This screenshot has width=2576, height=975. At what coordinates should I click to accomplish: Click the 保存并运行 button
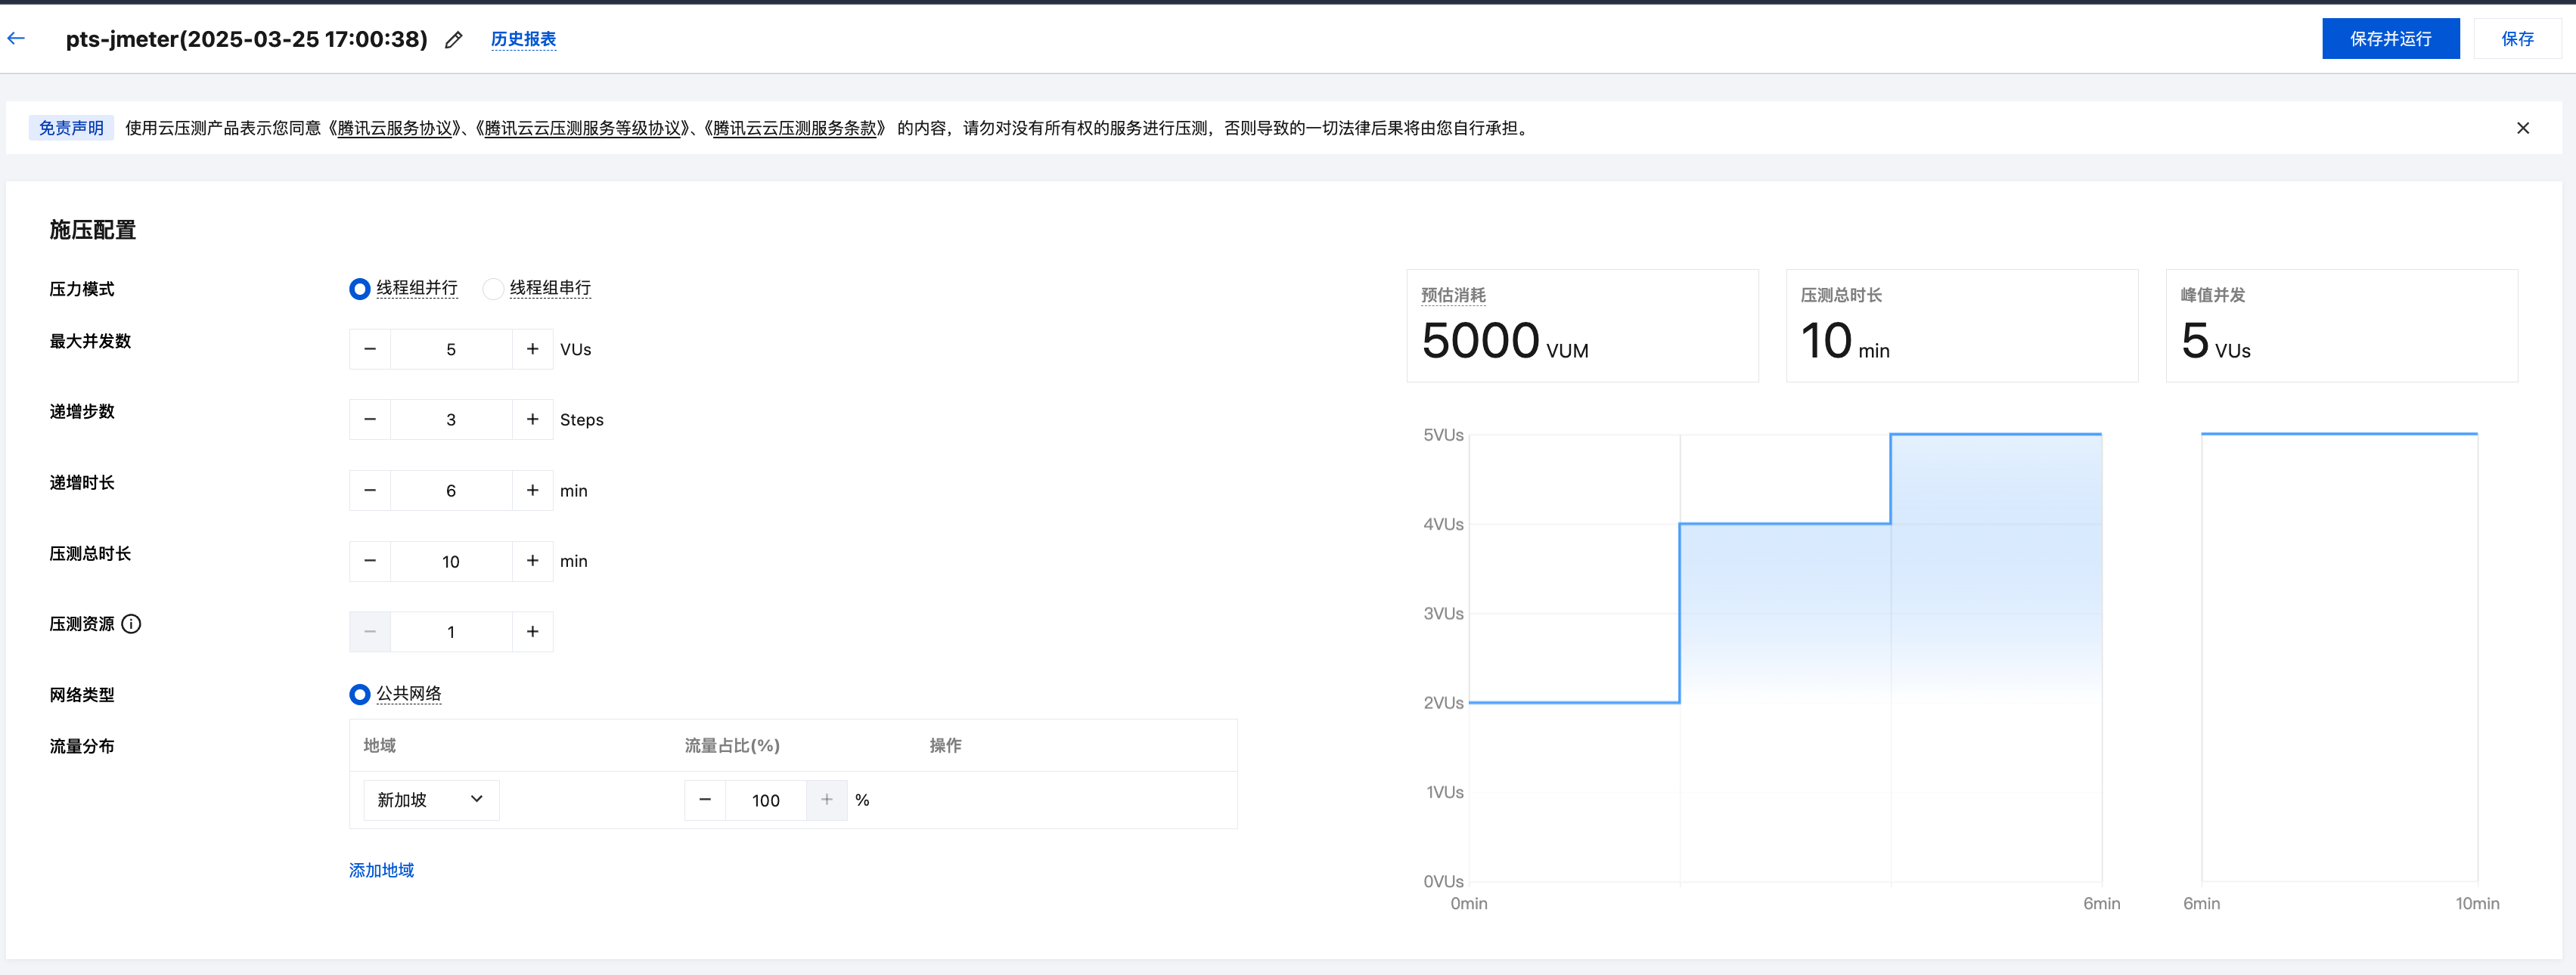[2390, 39]
